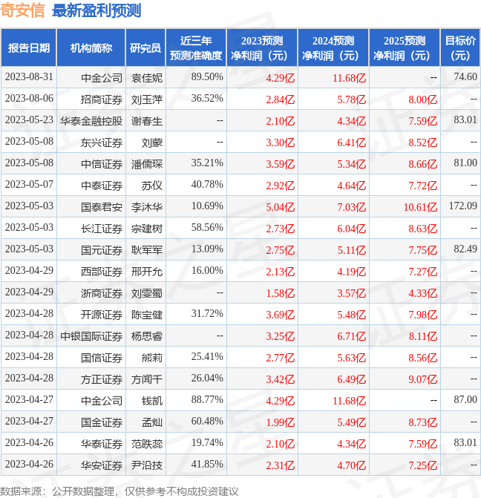Screen dimensions: 481x498
Task: Click analyst name 熊莉
Action: pos(152,358)
